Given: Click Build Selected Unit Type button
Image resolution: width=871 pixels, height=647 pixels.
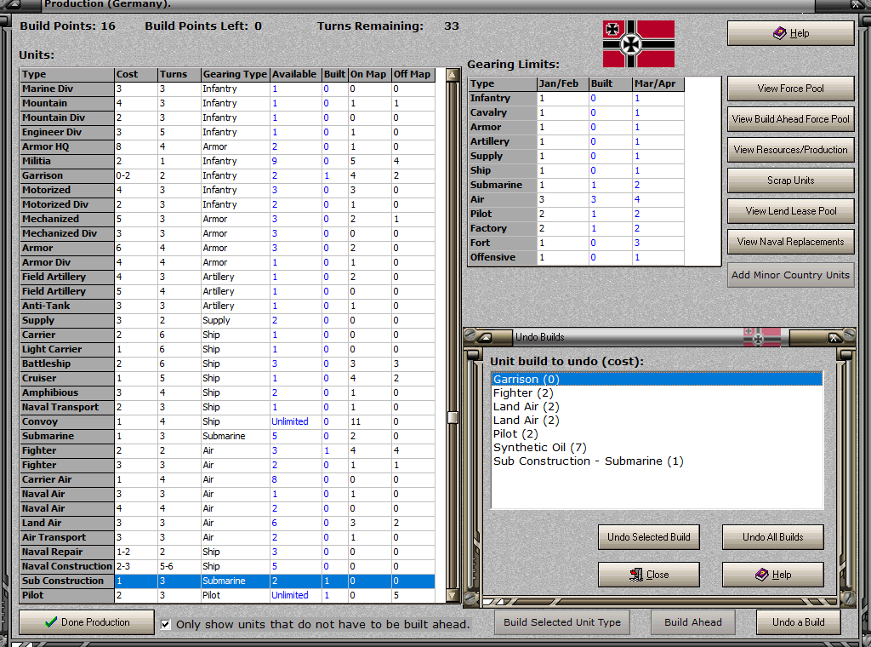Looking at the screenshot, I should 562,622.
